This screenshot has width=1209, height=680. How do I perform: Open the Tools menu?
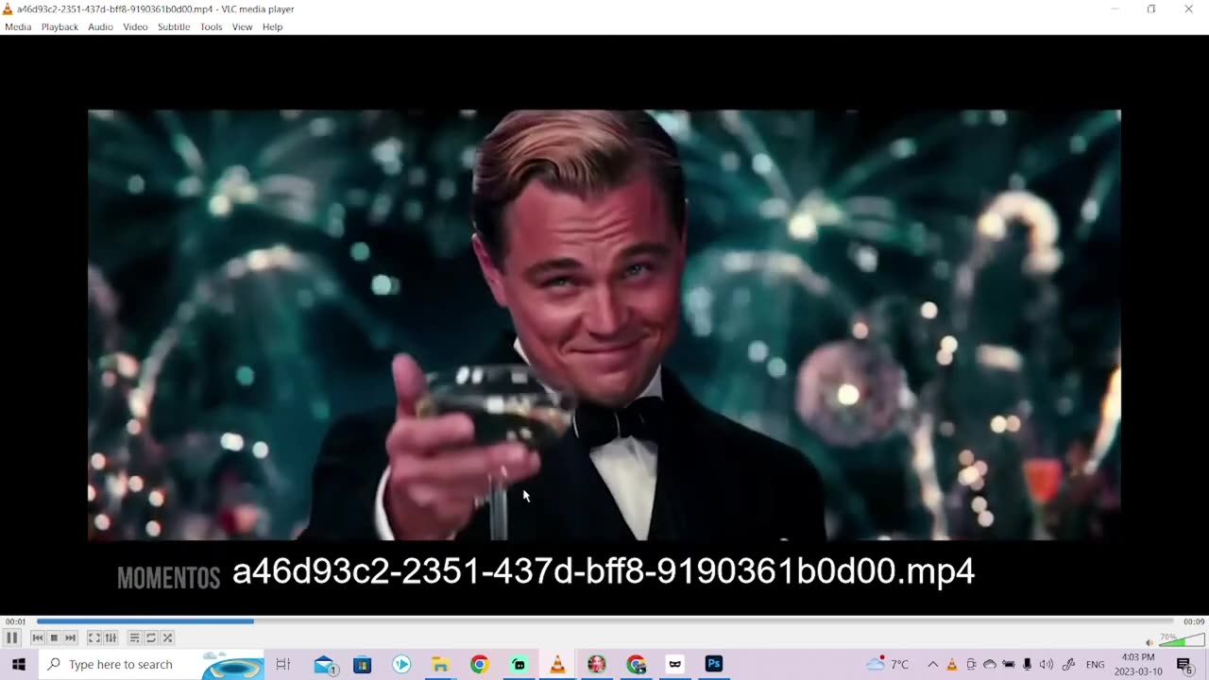pos(212,26)
